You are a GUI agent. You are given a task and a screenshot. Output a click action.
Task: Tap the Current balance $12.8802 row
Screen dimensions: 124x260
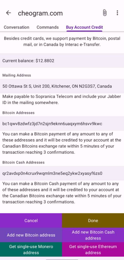pos(62,60)
